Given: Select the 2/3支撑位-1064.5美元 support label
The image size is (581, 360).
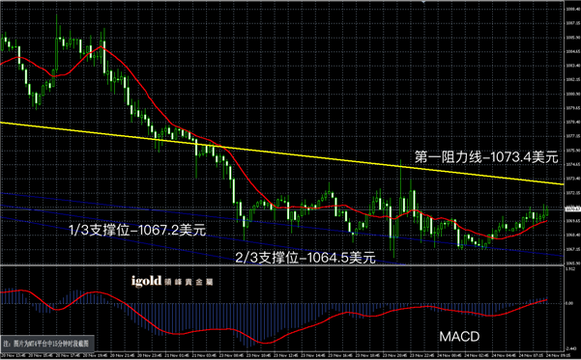Looking at the screenshot, I should tap(305, 258).
